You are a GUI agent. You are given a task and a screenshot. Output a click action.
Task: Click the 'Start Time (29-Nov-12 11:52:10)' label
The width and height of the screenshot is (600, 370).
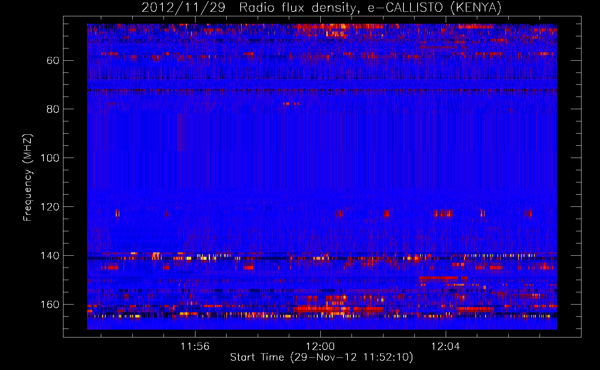point(322,357)
